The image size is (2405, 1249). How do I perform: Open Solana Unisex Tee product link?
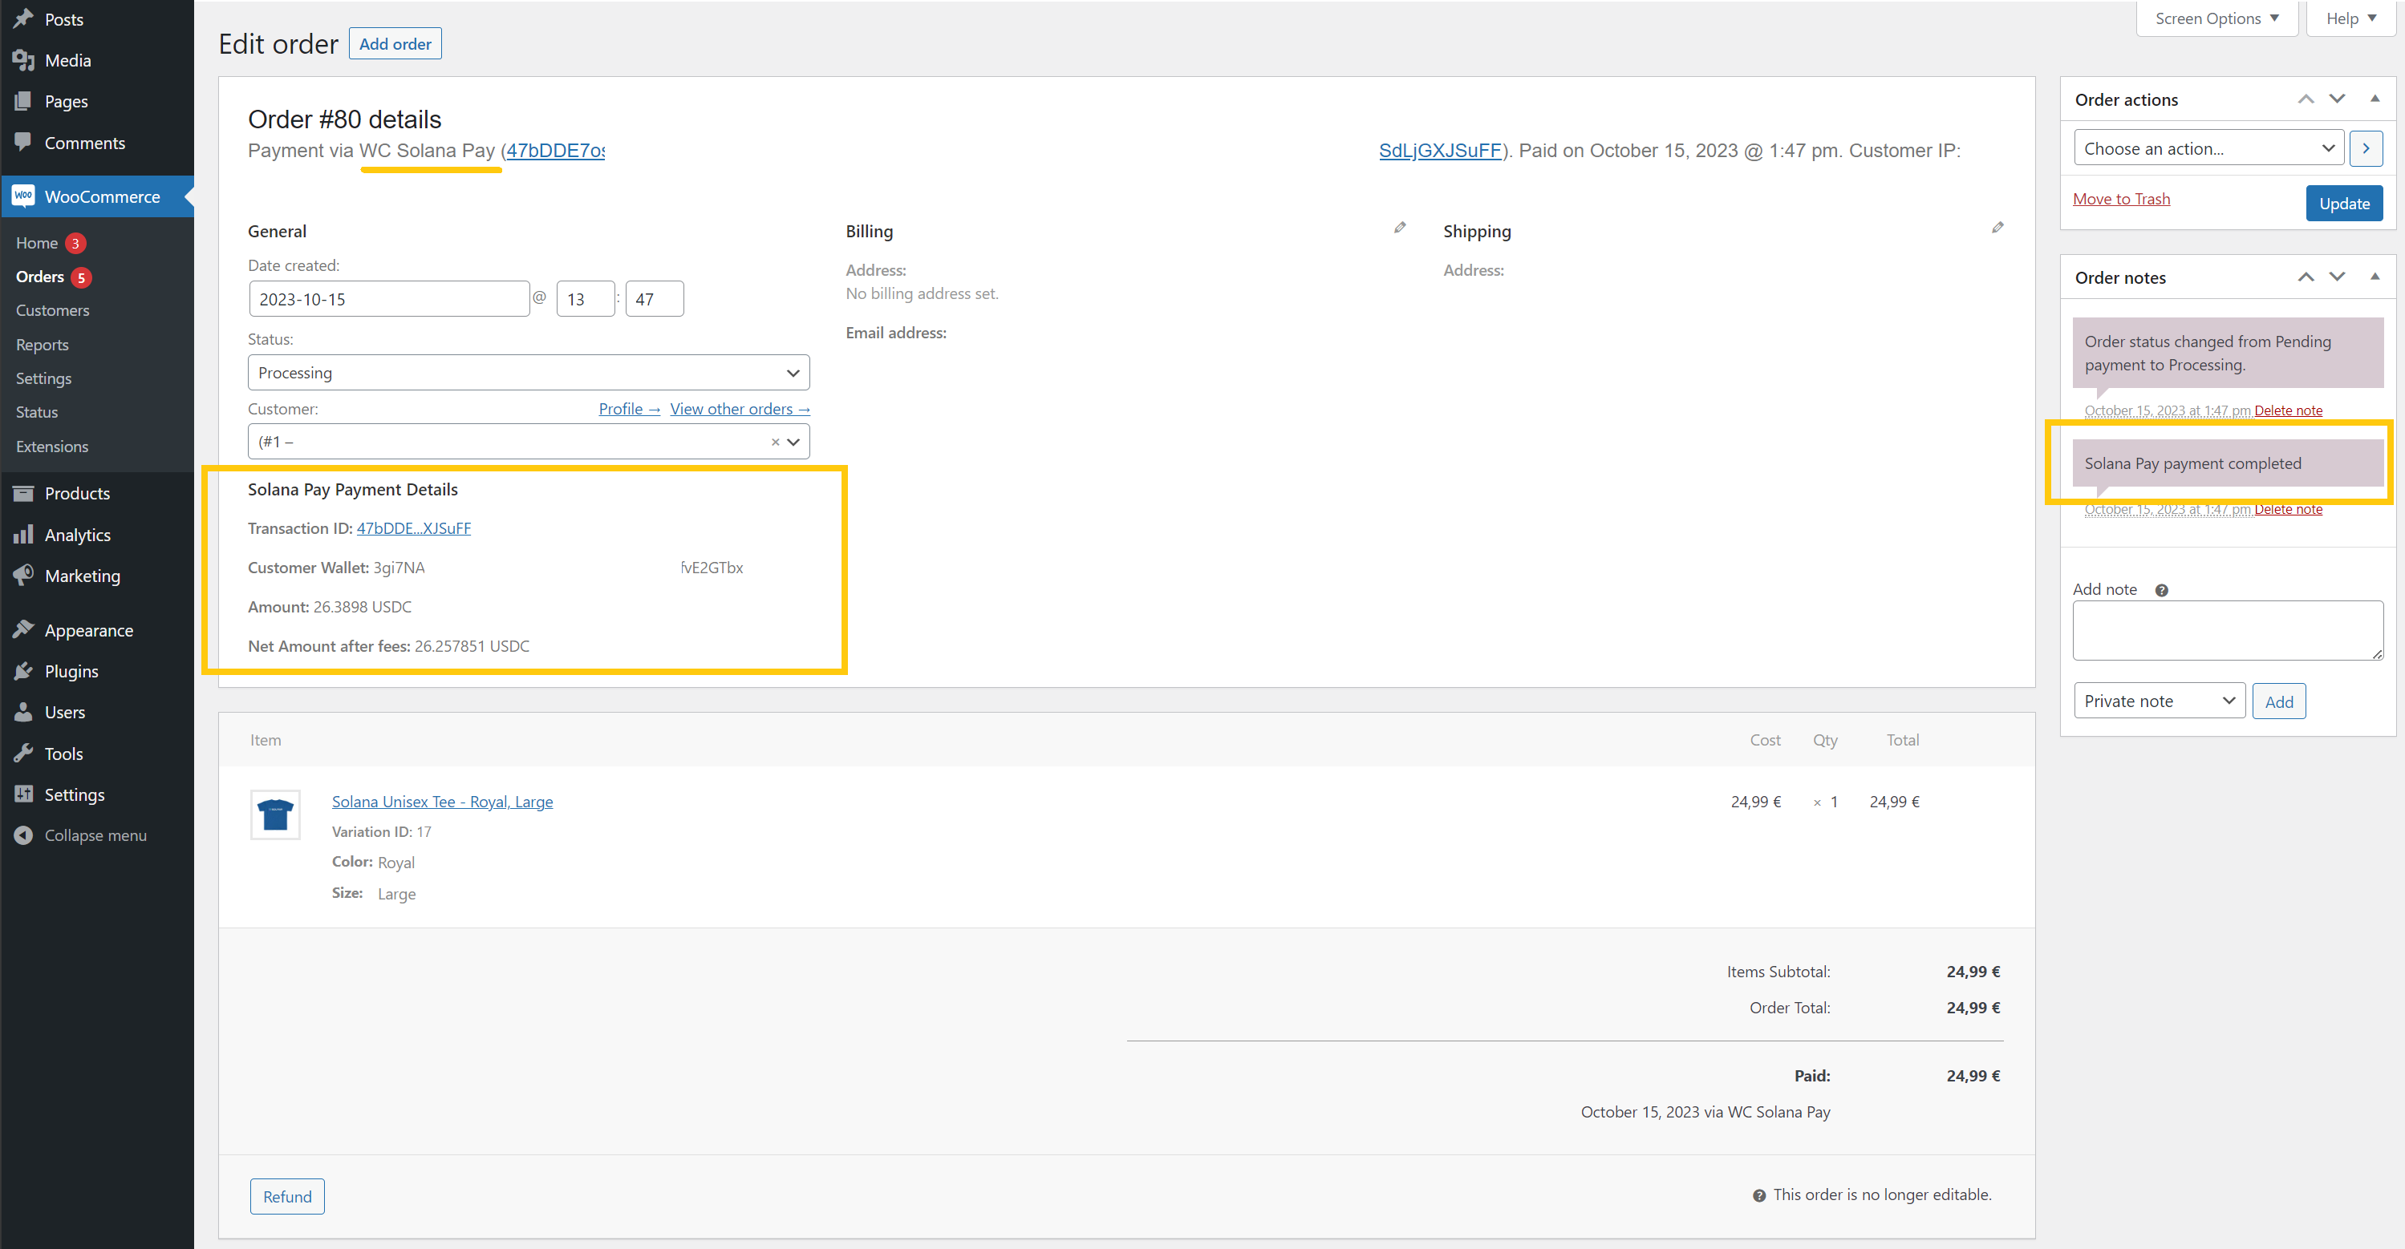coord(441,801)
